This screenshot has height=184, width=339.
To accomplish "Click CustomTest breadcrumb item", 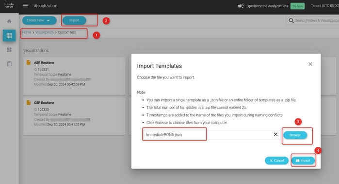I will point(67,32).
